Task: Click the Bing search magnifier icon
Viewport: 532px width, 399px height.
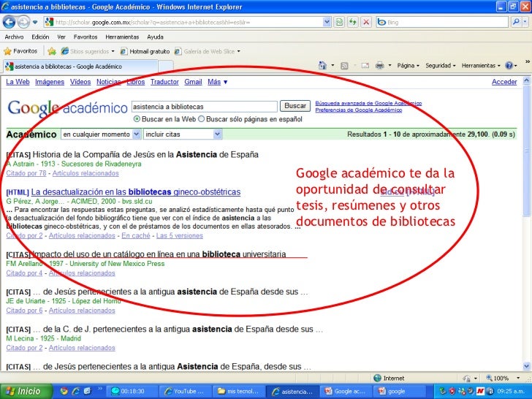Action: pyautogui.click(x=516, y=23)
